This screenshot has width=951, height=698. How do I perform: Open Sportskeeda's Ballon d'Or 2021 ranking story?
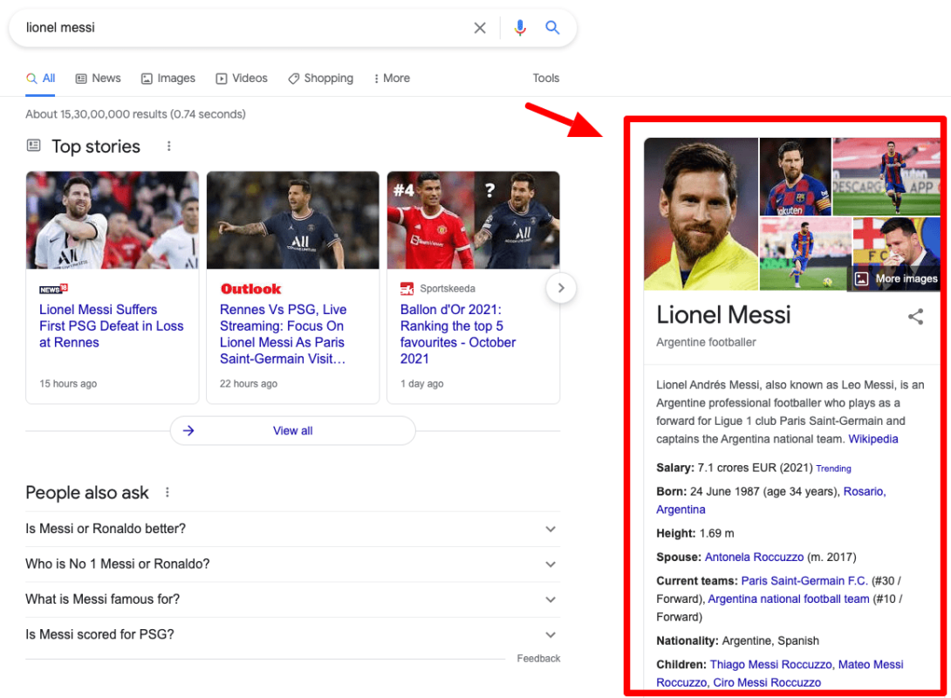[458, 334]
